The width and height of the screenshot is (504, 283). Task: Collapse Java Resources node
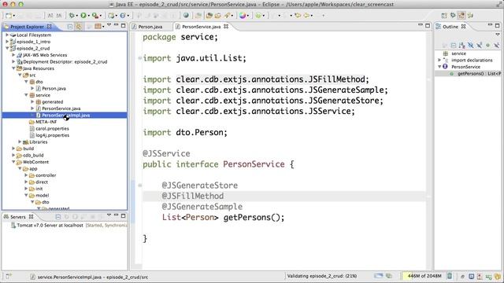(x=13, y=68)
